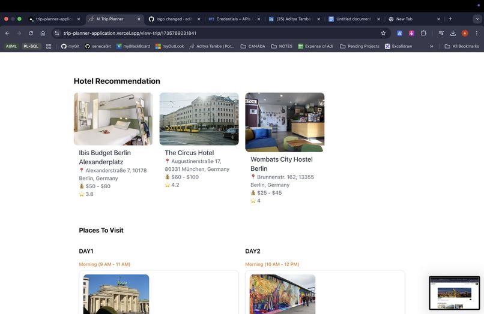The height and width of the screenshot is (314, 484).
Task: Open the Wombats City Hostel photo
Action: pos(285,122)
